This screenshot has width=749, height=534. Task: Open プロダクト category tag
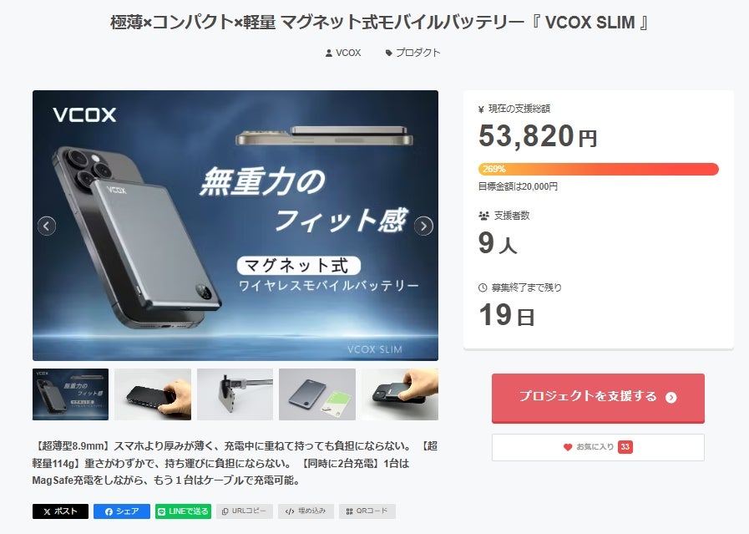tap(412, 53)
